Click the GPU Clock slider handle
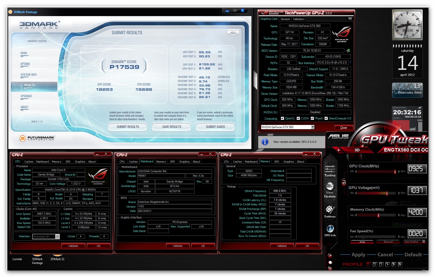The height and width of the screenshot is (277, 435). click(395, 171)
